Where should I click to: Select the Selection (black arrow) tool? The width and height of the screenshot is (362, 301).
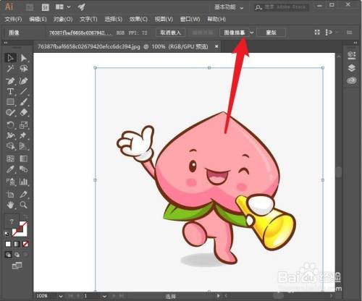[10, 58]
